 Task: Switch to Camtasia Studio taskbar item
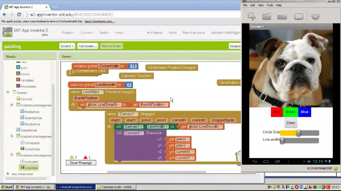(x=116, y=187)
